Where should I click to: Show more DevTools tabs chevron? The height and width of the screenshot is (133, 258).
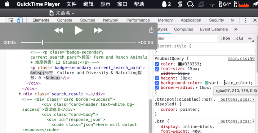232,20
